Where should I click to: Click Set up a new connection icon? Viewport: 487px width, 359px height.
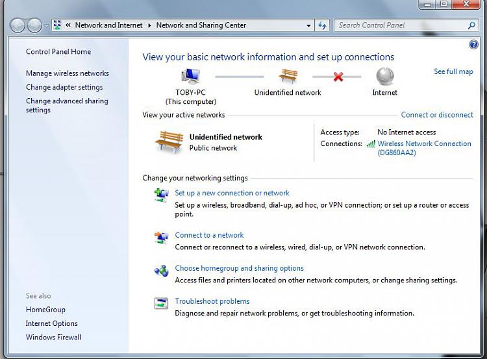click(x=161, y=195)
